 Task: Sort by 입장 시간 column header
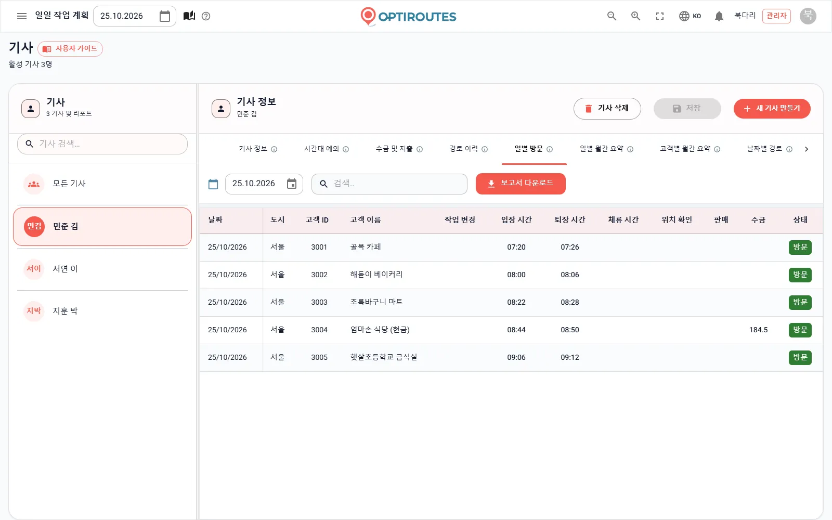[x=516, y=220]
